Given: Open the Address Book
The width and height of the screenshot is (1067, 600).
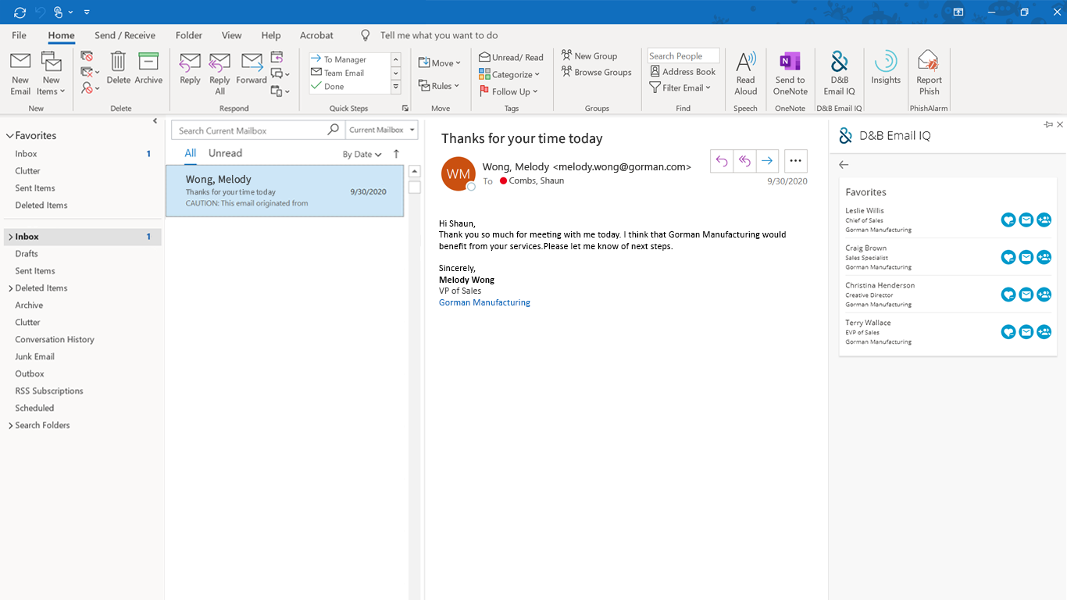Looking at the screenshot, I should click(683, 71).
